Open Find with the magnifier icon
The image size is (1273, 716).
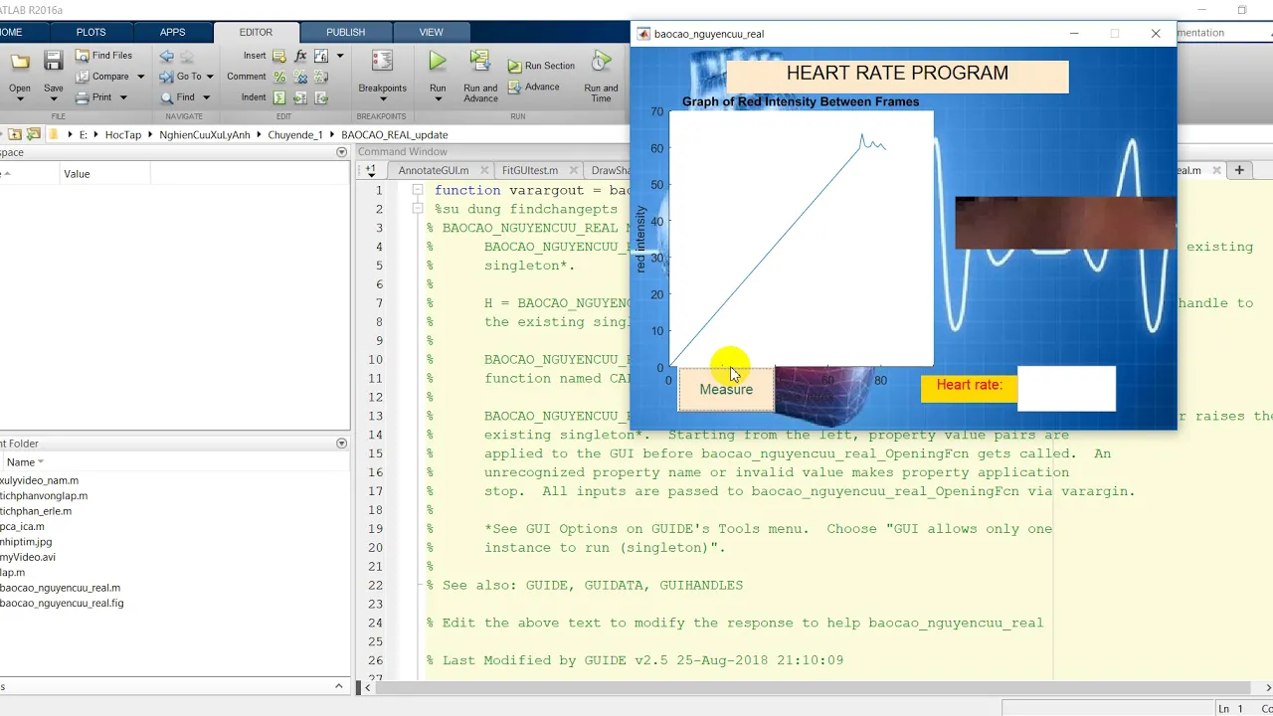(166, 97)
